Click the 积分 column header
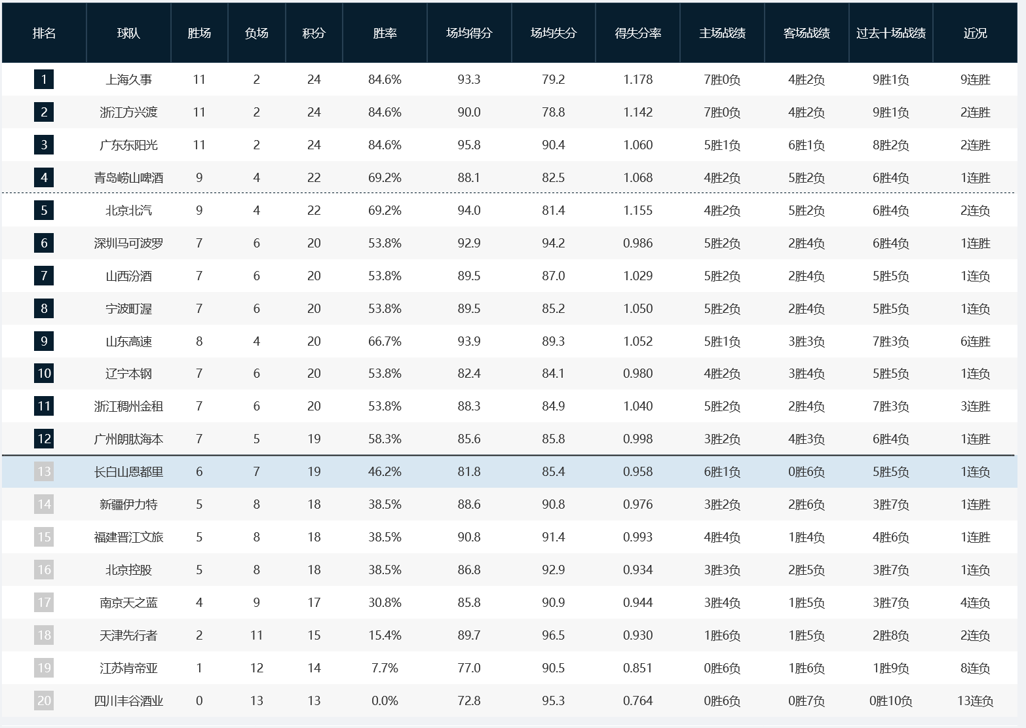1026x728 pixels. point(314,33)
